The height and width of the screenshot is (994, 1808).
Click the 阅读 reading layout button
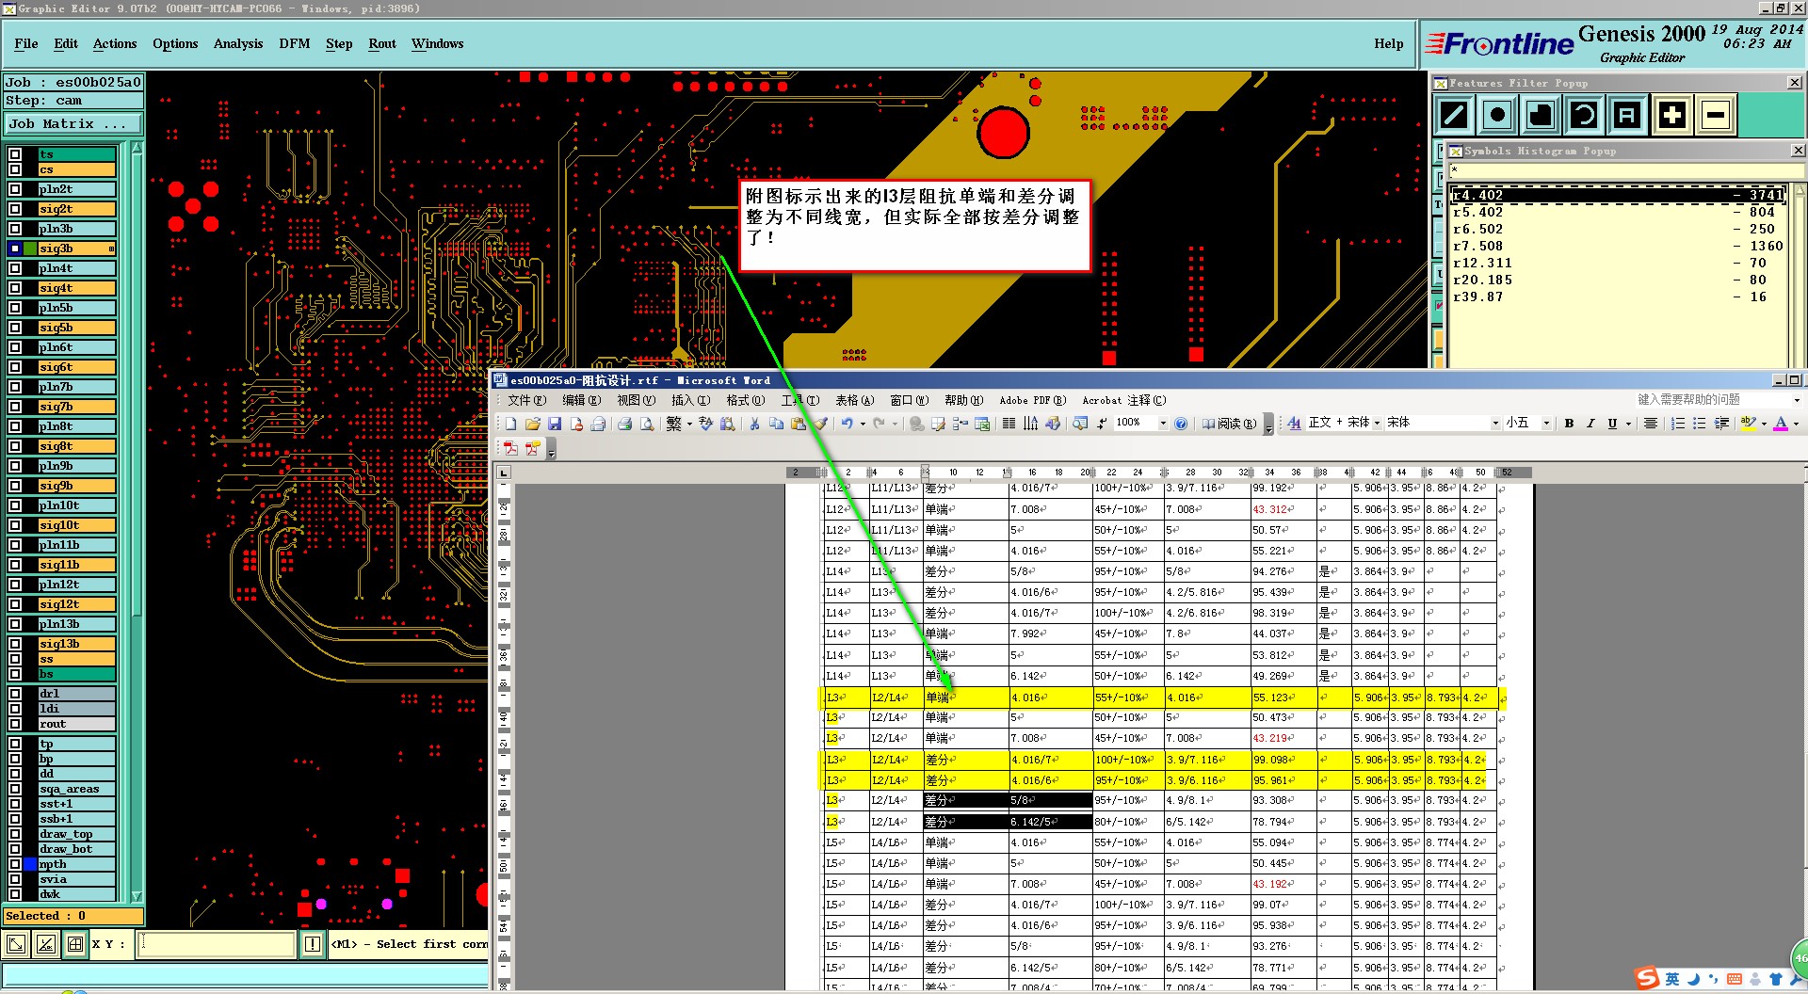tap(1229, 424)
